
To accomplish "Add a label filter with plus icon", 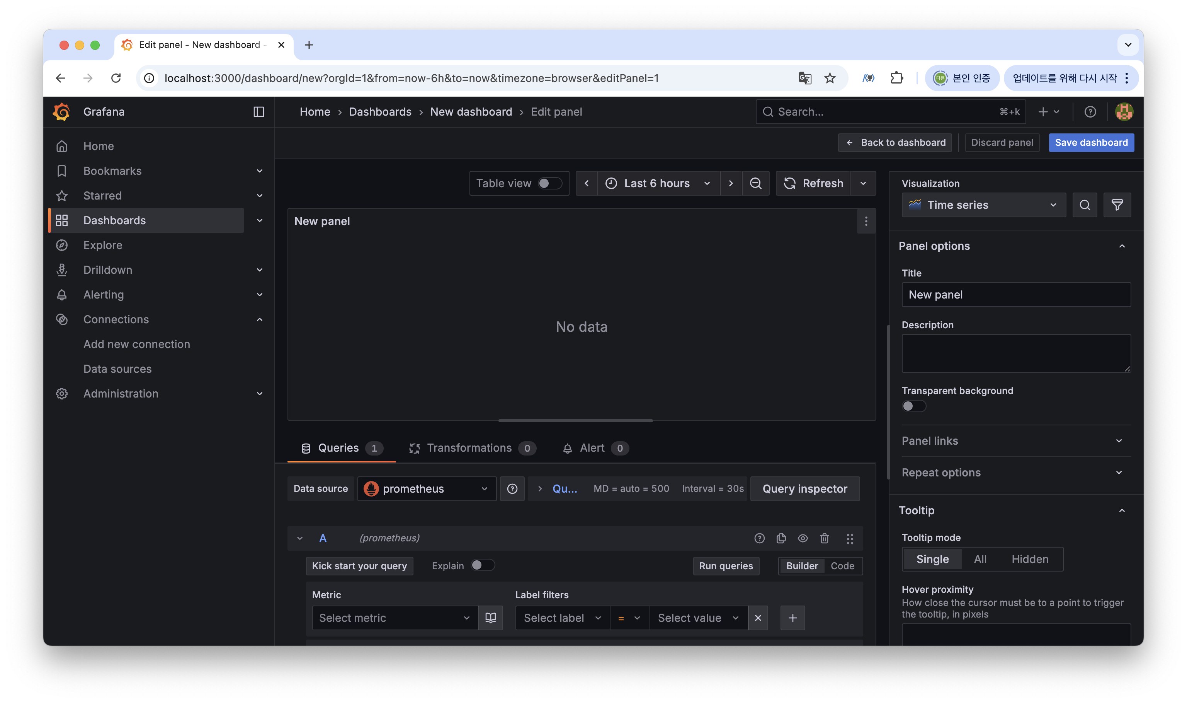I will (x=792, y=618).
